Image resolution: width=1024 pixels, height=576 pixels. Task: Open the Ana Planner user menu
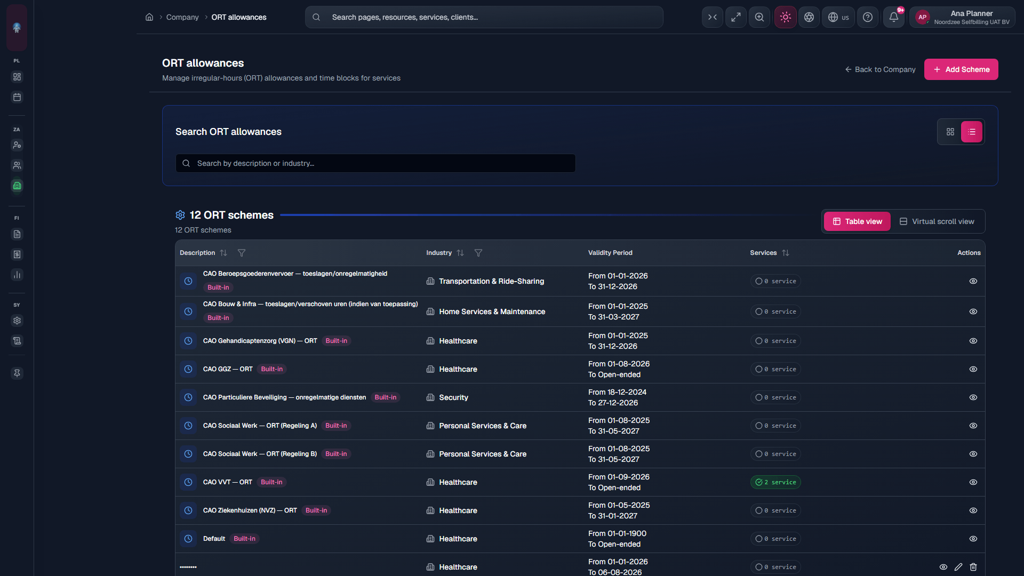963,17
